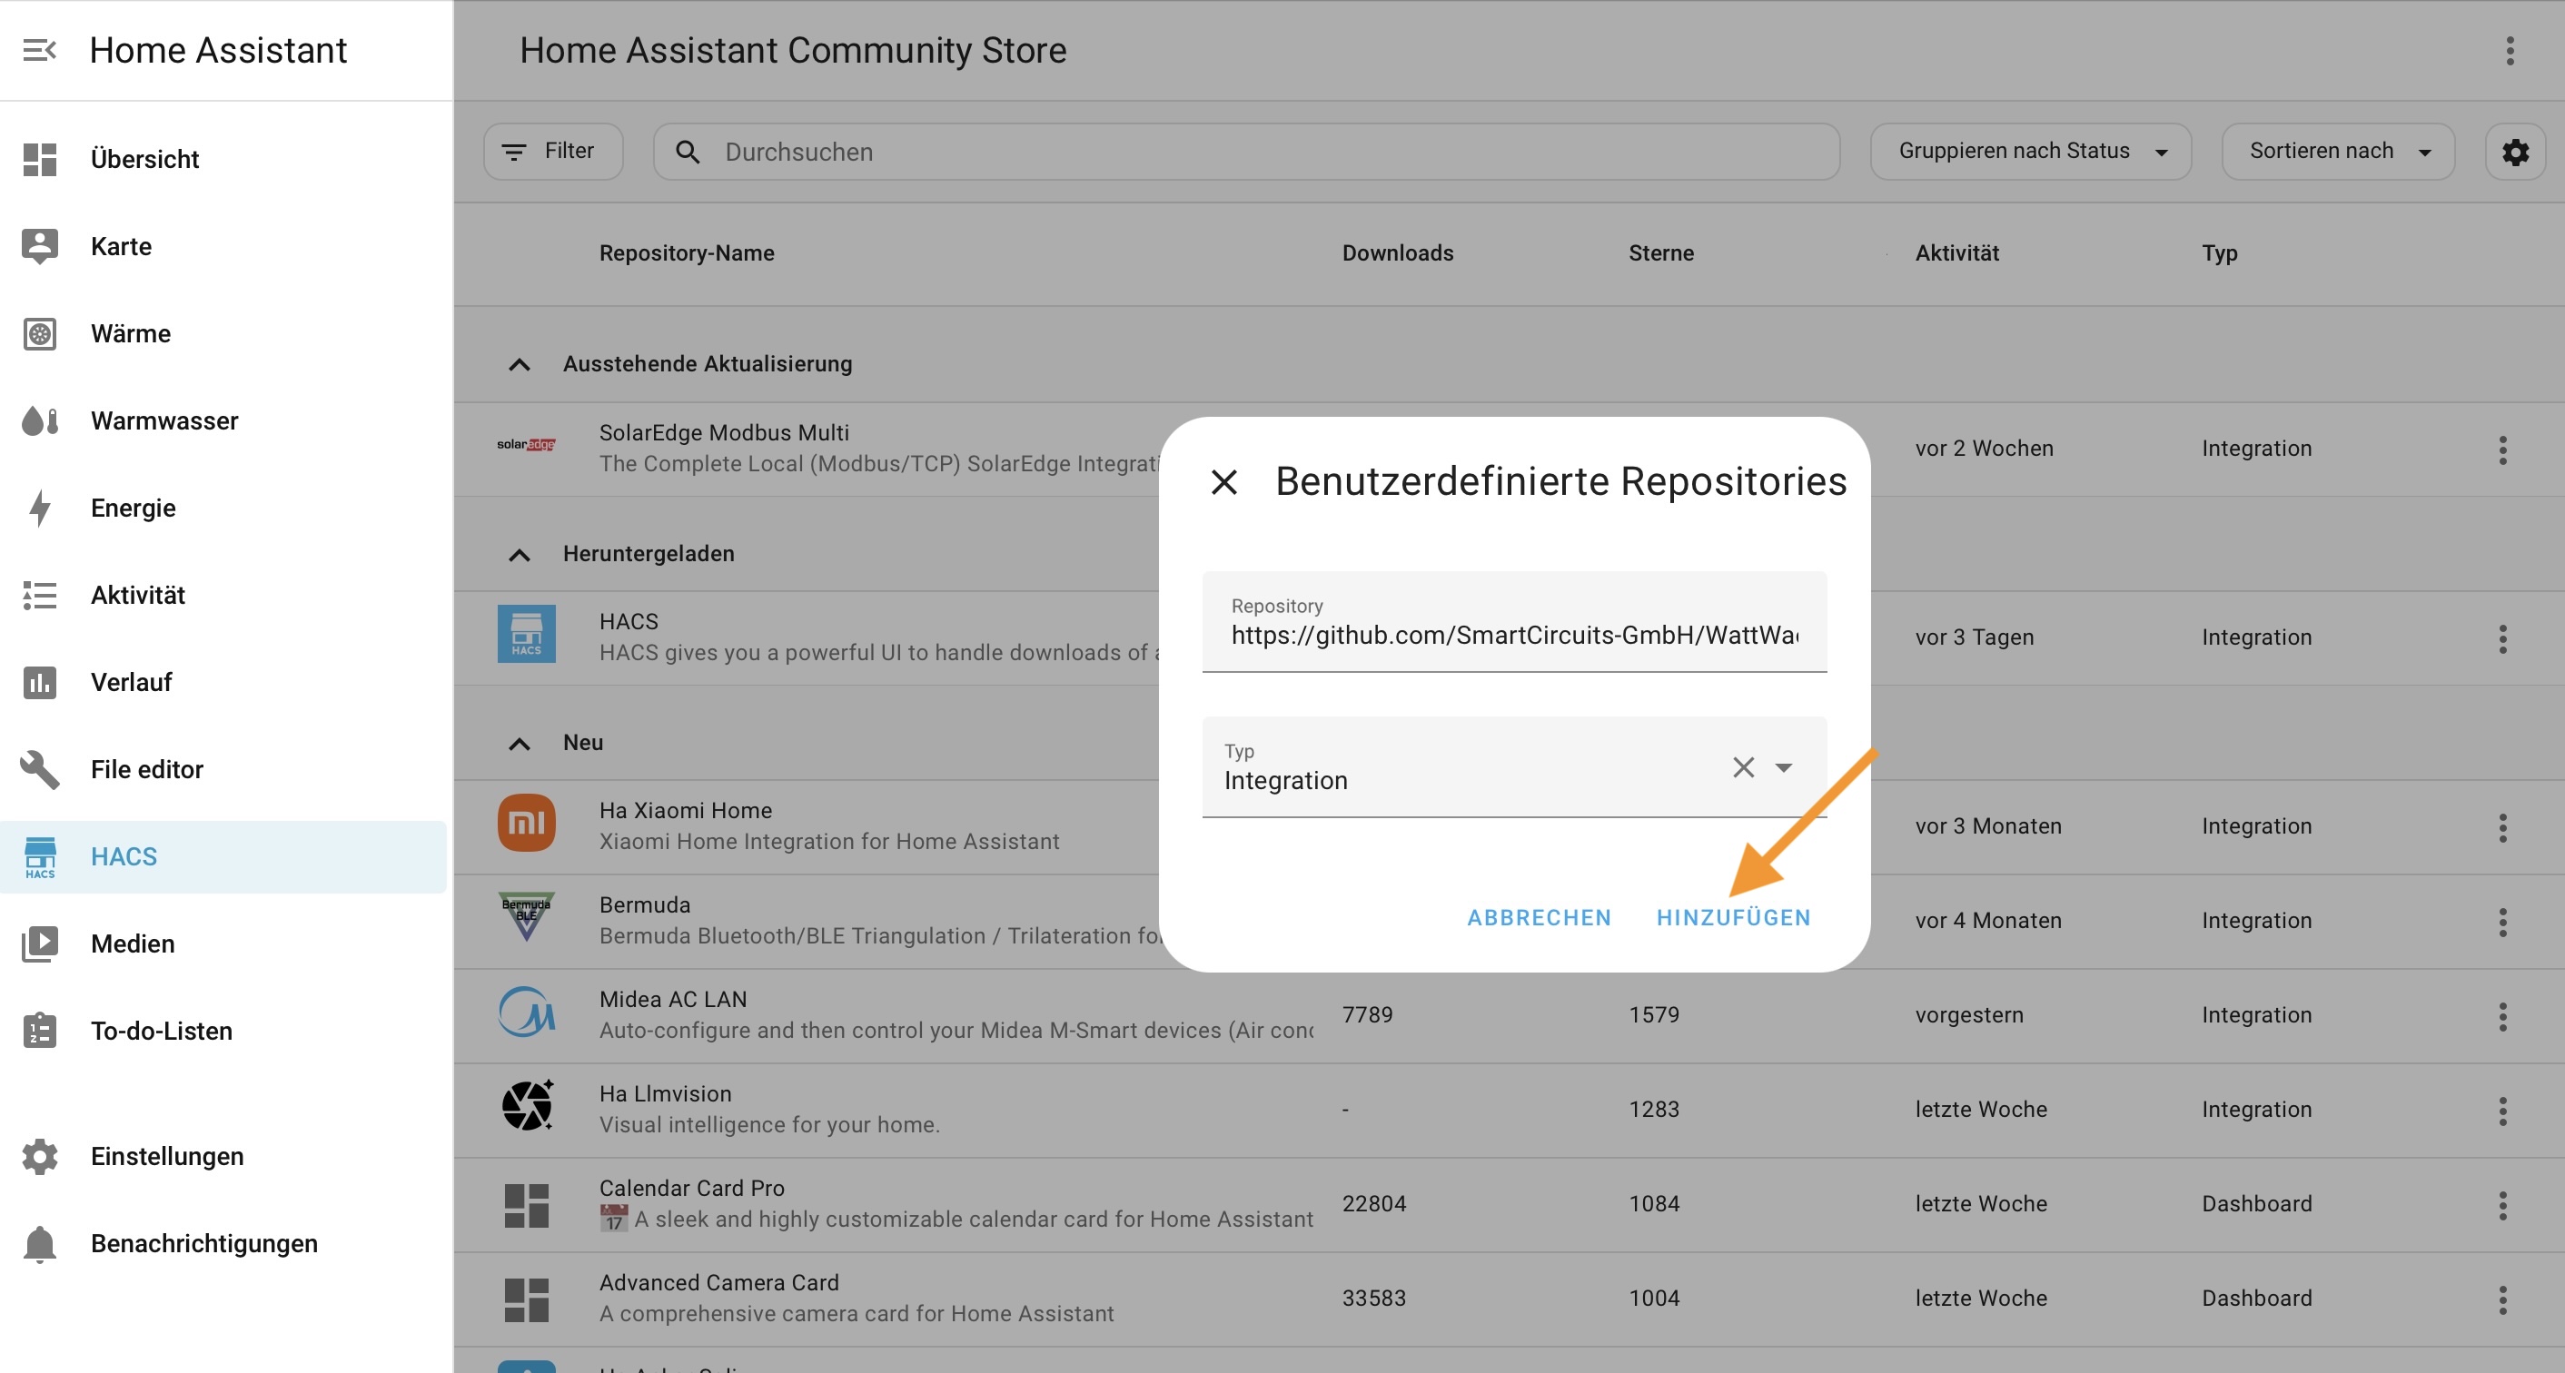Open Einstellungen gear icon in sidebar

(x=40, y=1156)
